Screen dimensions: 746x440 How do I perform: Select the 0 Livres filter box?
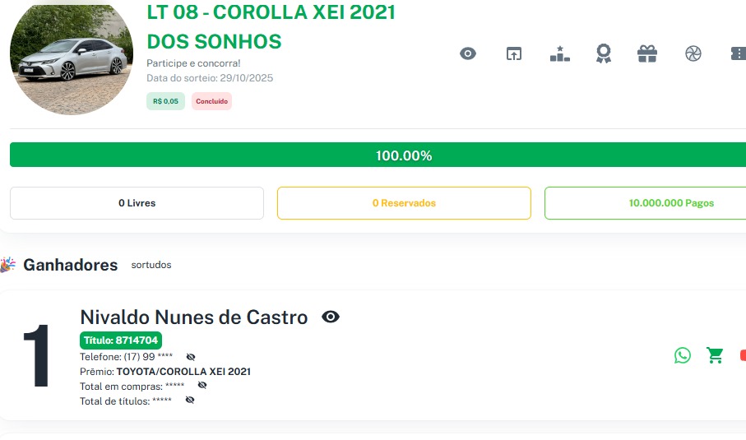tap(137, 203)
